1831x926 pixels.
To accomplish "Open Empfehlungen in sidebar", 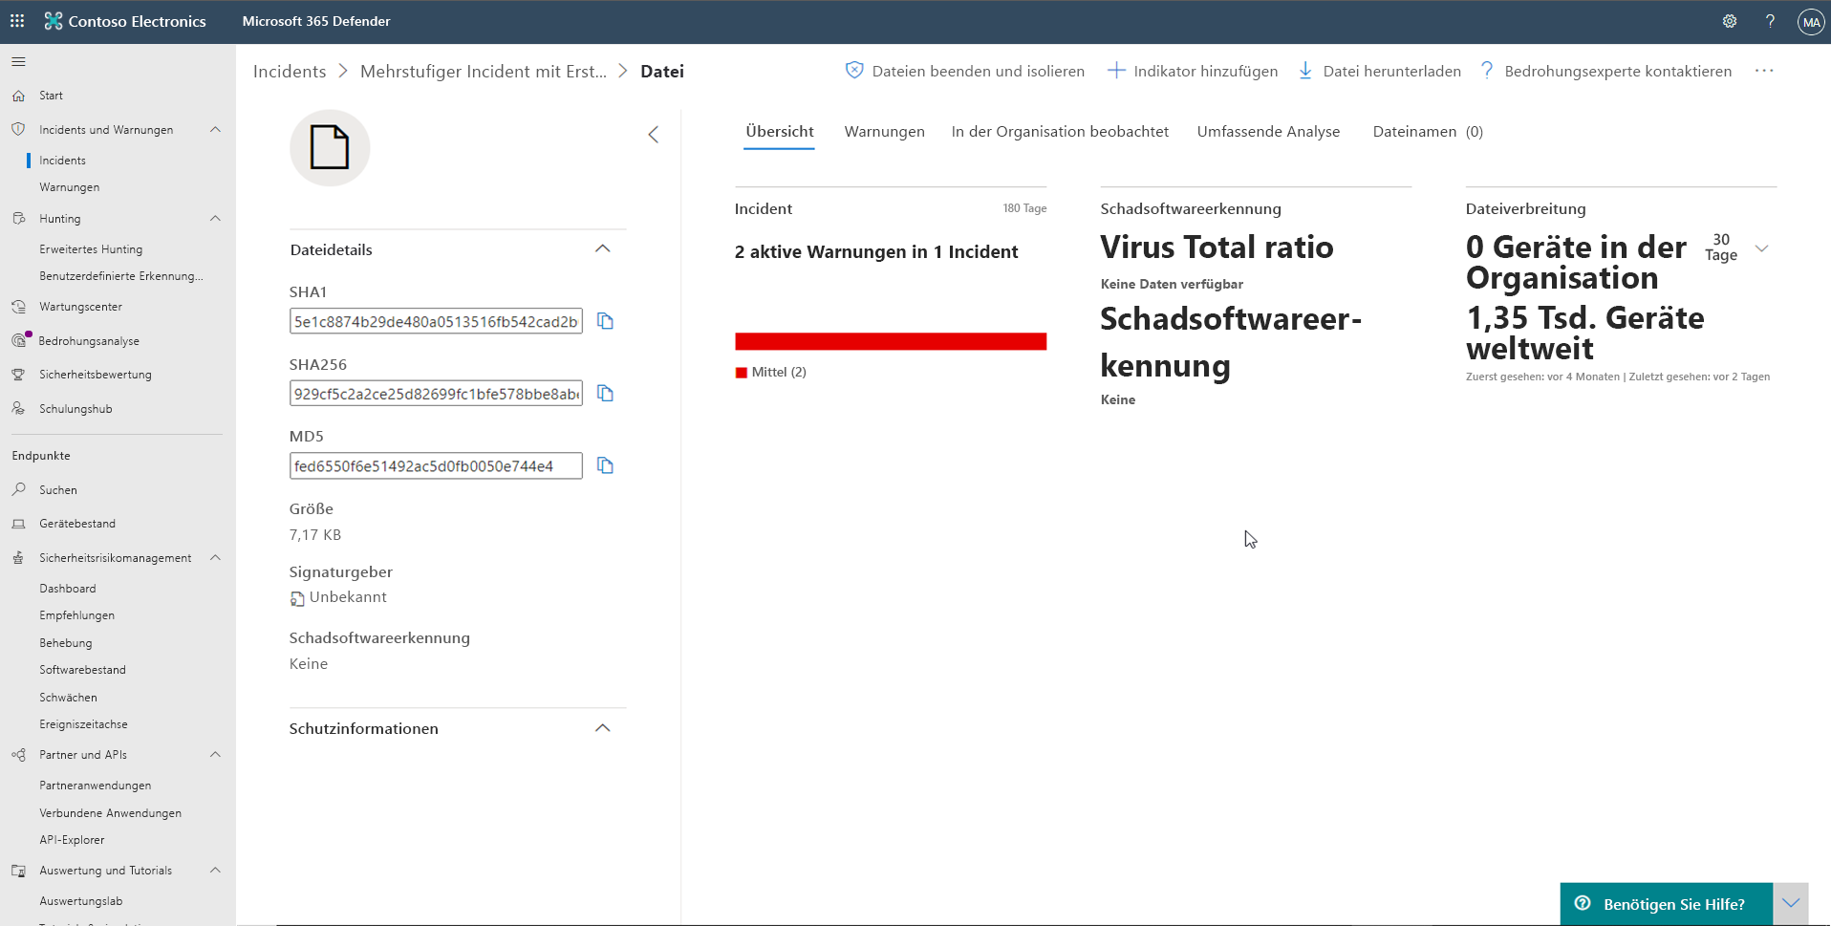I will point(76,615).
